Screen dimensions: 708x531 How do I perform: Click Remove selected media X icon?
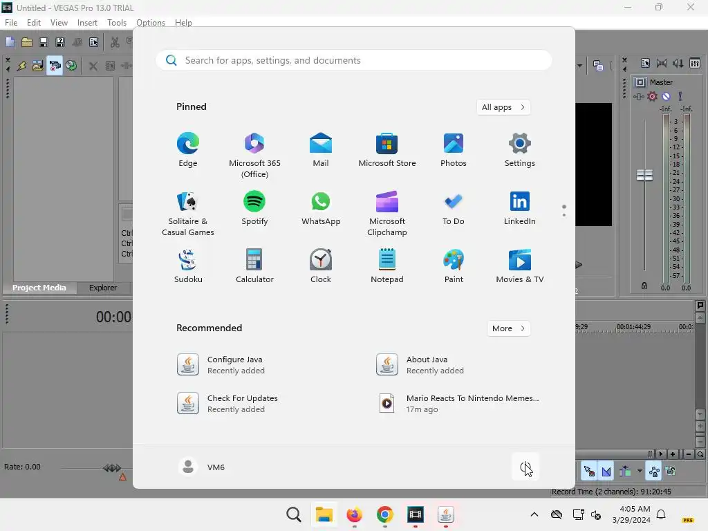click(93, 66)
